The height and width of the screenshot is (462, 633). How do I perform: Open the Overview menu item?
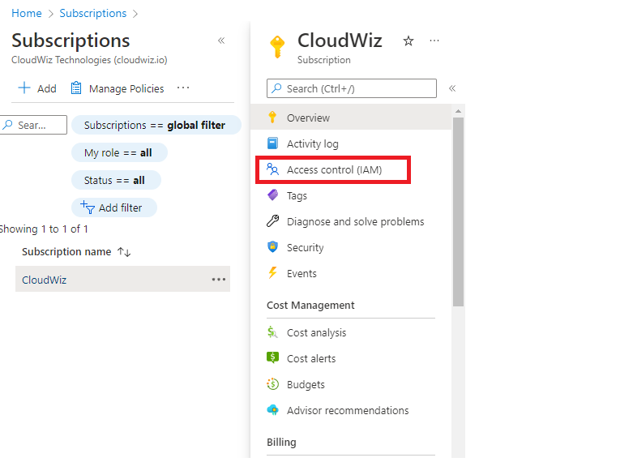[x=308, y=118]
